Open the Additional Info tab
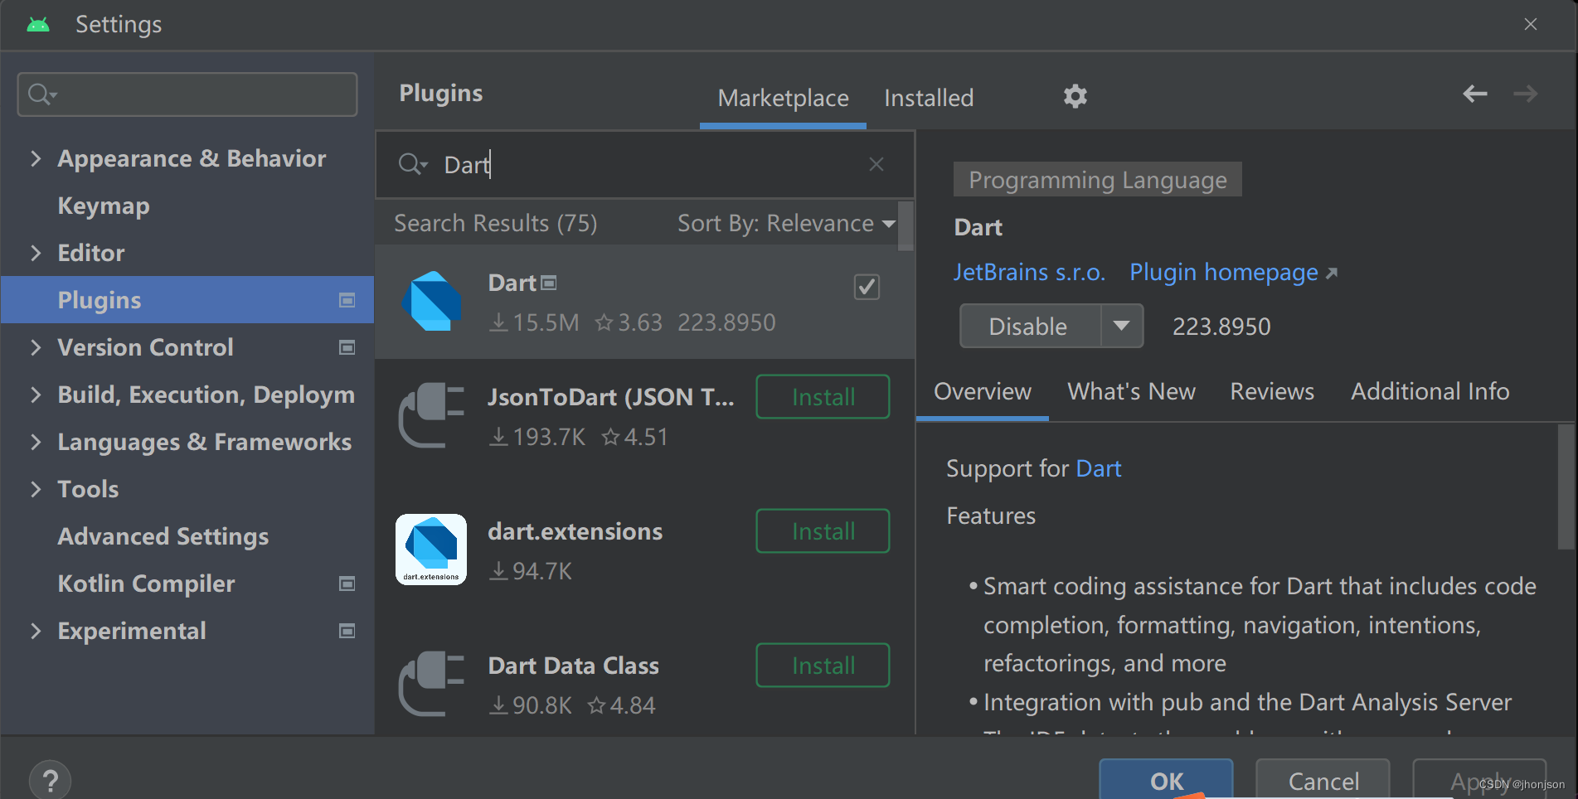Screen dimensions: 1578x799 coord(1430,391)
